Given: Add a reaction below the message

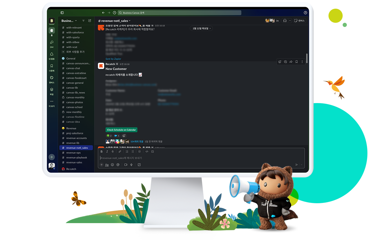Looking at the screenshot, I should (x=124, y=136).
